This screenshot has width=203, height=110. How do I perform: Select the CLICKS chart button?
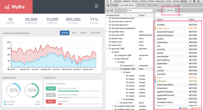65,33
